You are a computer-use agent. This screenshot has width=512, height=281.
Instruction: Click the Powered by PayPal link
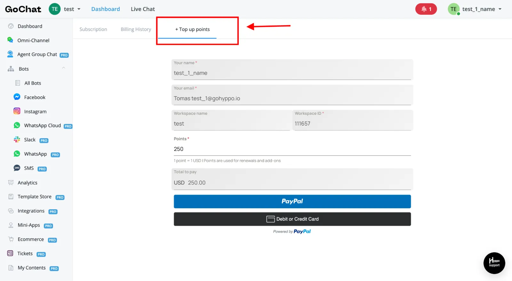coord(292,231)
